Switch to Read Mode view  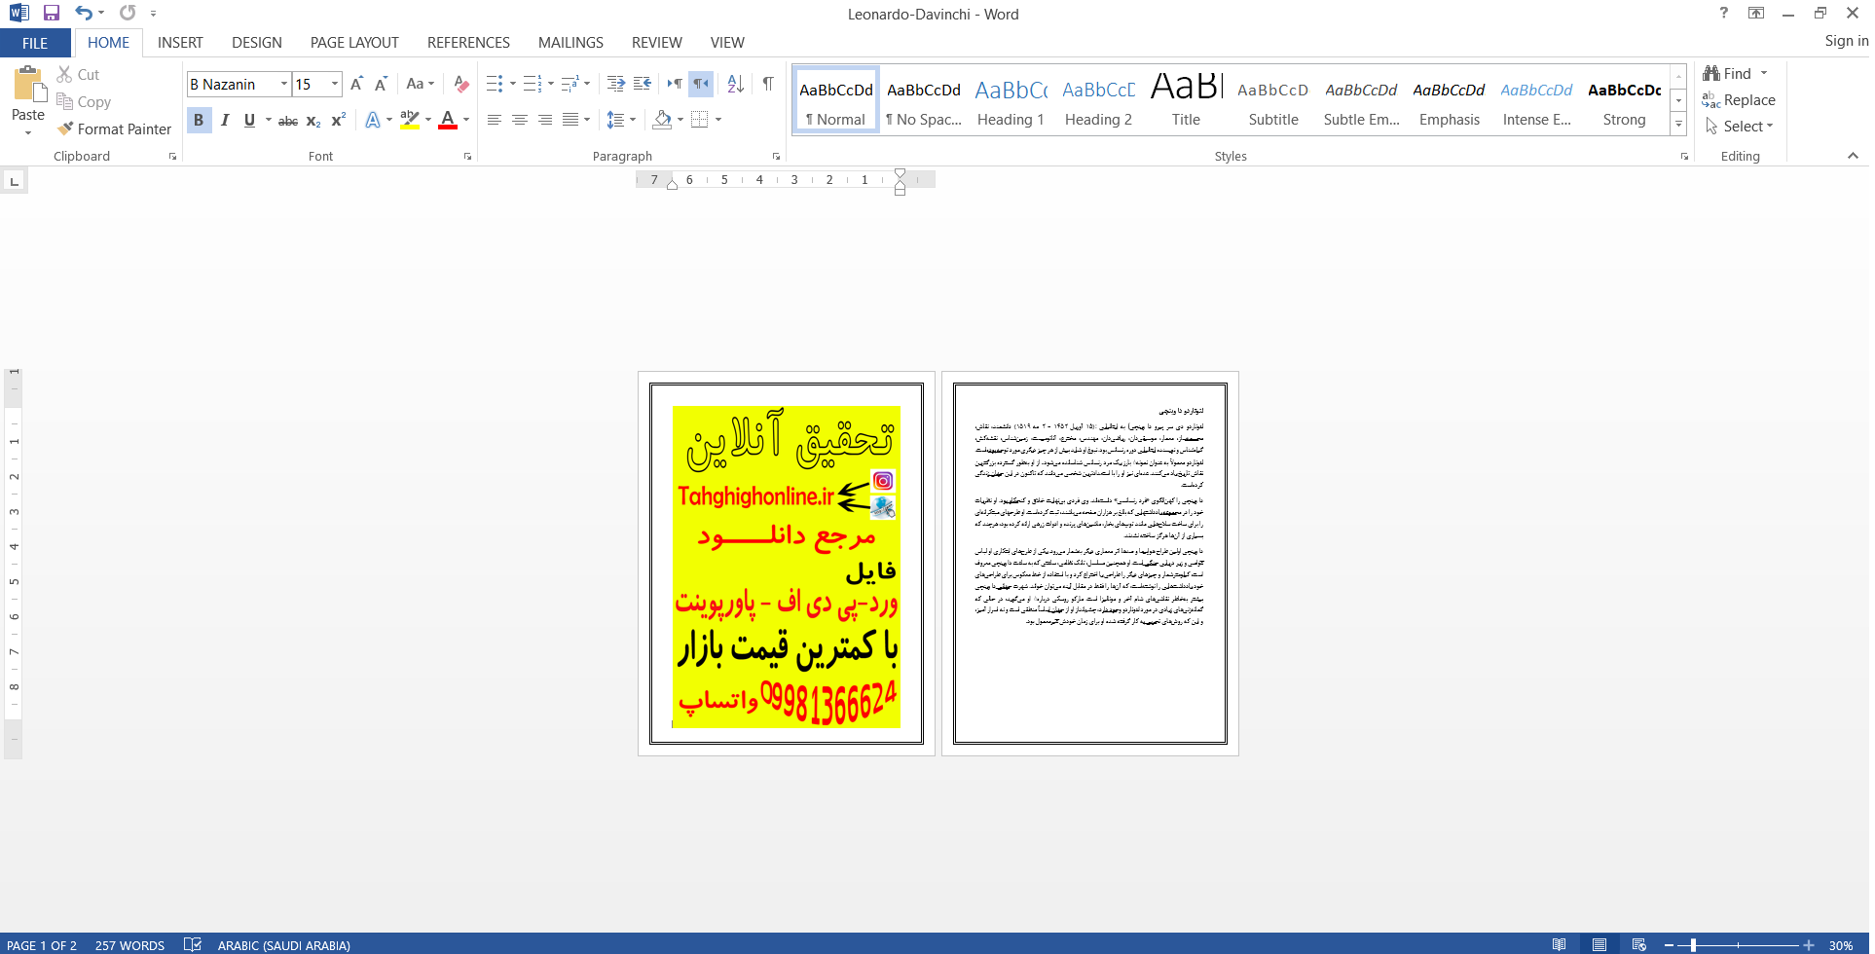click(1559, 944)
